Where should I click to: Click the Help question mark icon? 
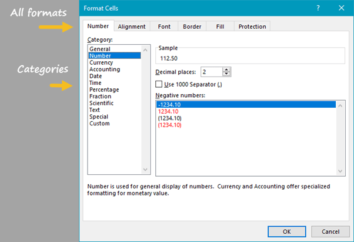(318, 8)
